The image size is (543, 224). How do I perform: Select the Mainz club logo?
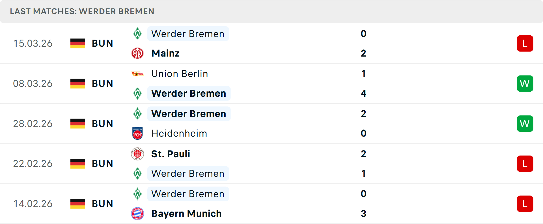(x=138, y=53)
